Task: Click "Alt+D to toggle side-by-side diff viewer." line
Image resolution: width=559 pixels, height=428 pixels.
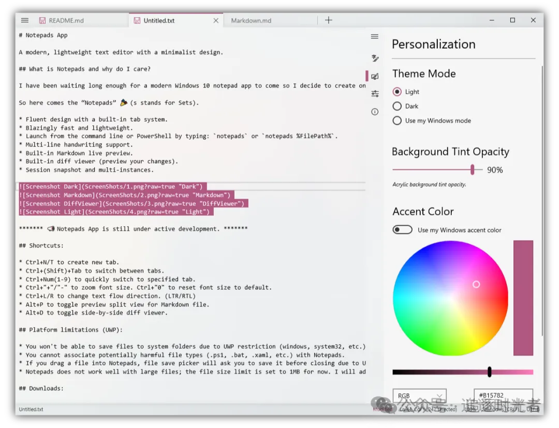Action: (x=93, y=313)
